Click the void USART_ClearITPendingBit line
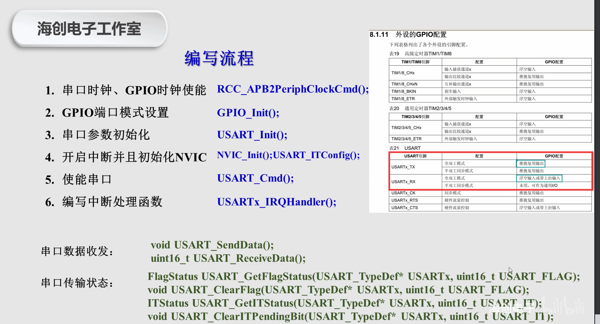This screenshot has height=324, width=600. pos(350,316)
